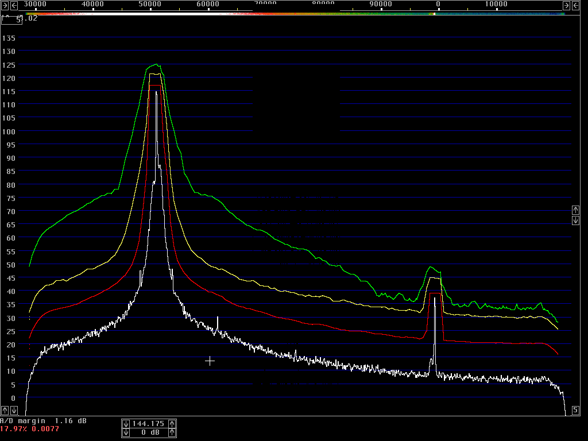Click the white crosshair cursor in the spectrum
588x441 pixels.
[210, 361]
